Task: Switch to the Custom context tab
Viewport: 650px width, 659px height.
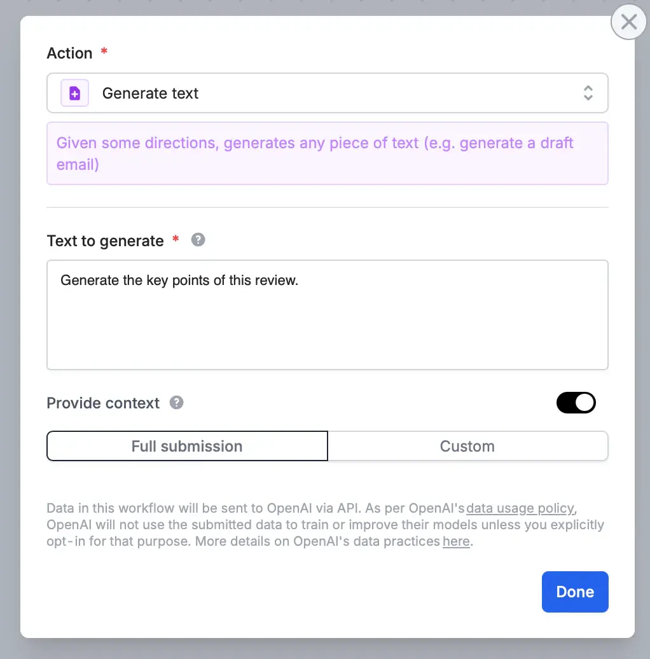Action: click(467, 446)
